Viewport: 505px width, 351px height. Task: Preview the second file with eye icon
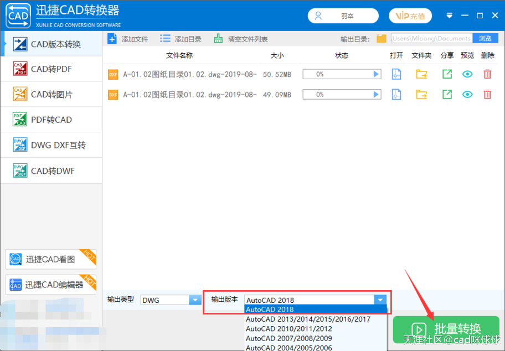pyautogui.click(x=467, y=95)
